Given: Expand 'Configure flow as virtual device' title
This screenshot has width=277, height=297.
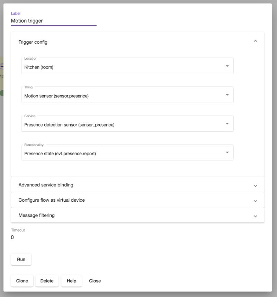Looking at the screenshot, I should click(x=52, y=200).
